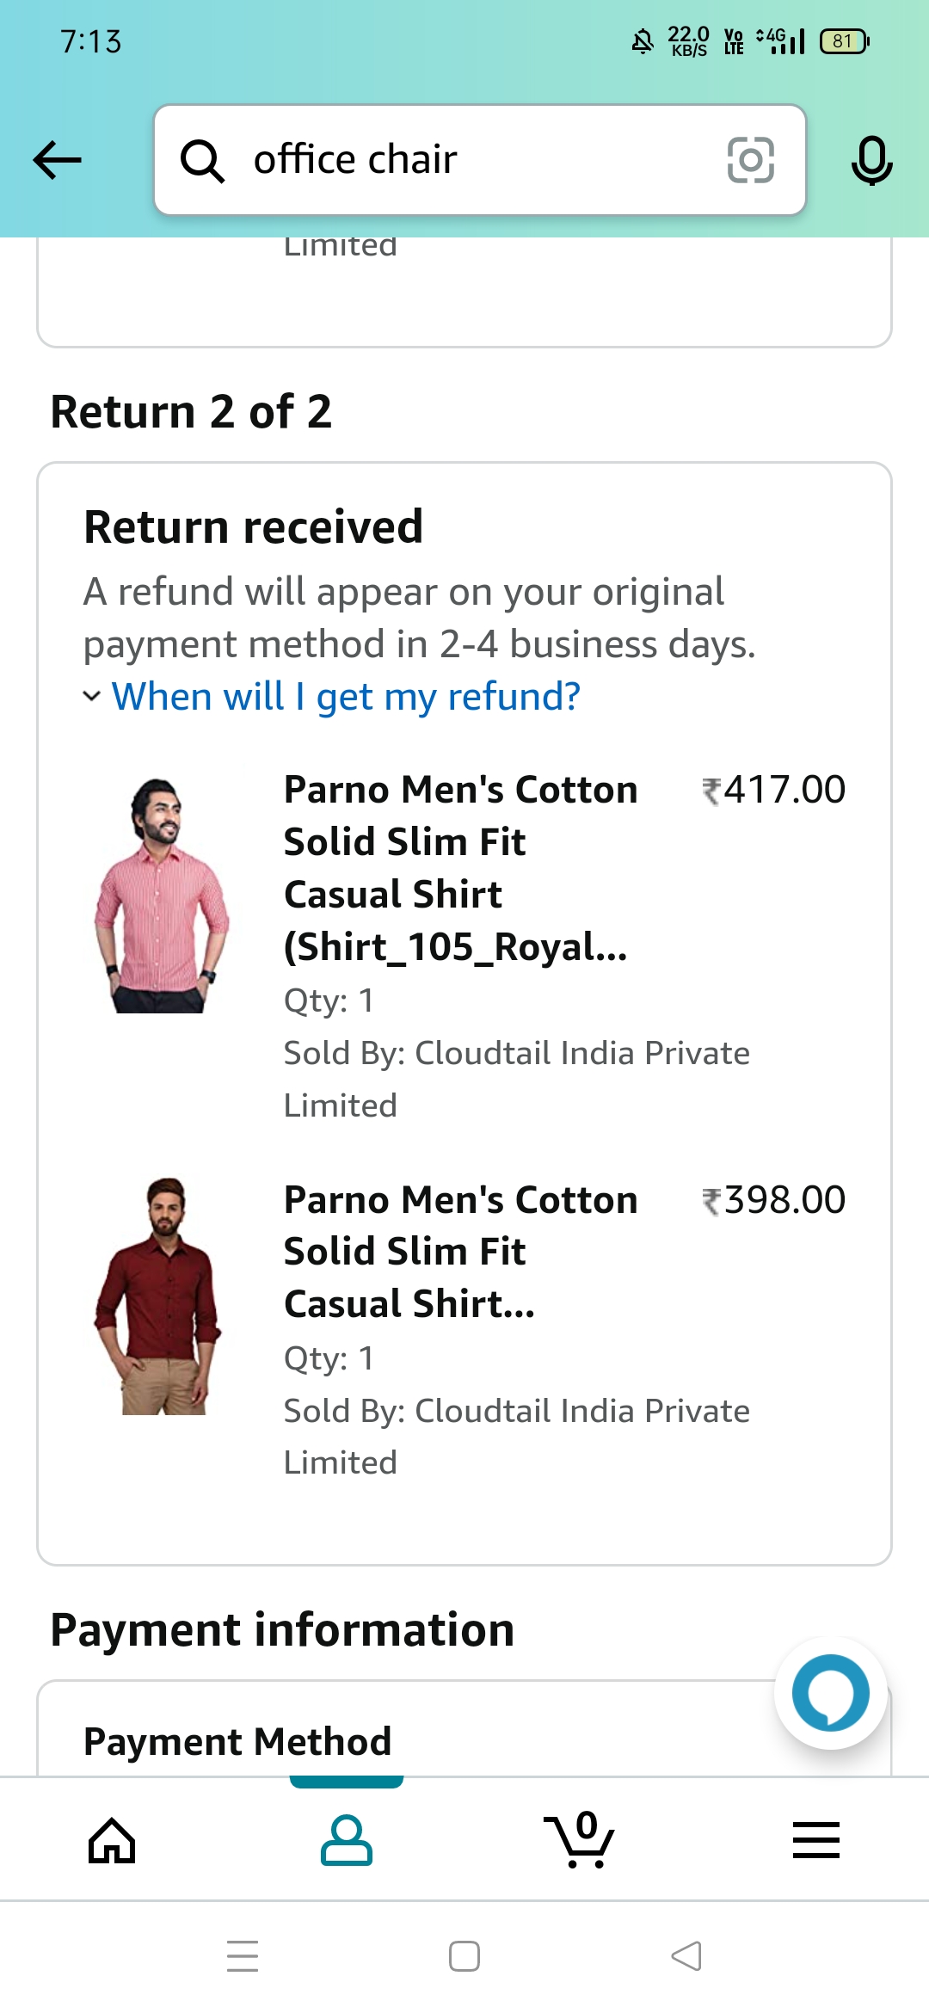
Task: Open the shopping cart icon
Action: [x=581, y=1840]
